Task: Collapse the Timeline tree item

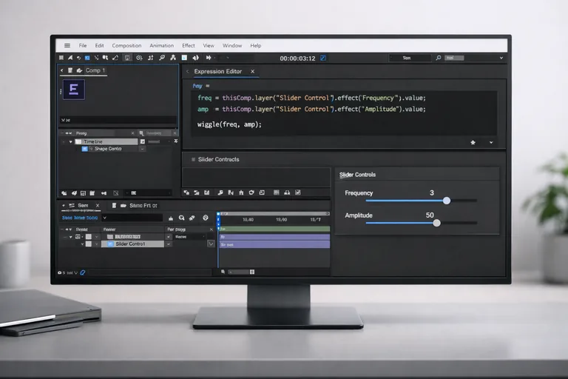Action: pyautogui.click(x=71, y=141)
